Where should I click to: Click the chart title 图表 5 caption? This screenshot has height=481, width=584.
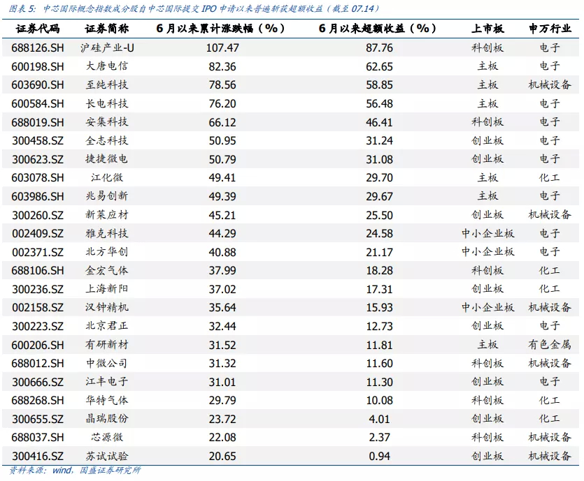click(194, 8)
